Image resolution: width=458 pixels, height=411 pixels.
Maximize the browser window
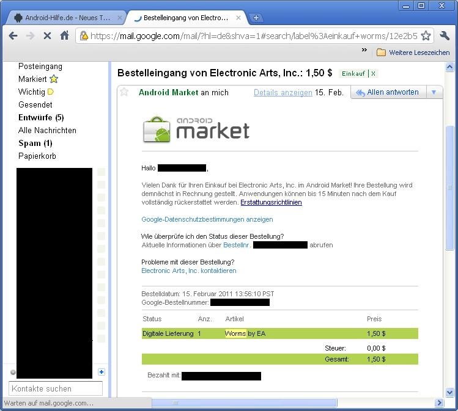pyautogui.click(x=421, y=6)
